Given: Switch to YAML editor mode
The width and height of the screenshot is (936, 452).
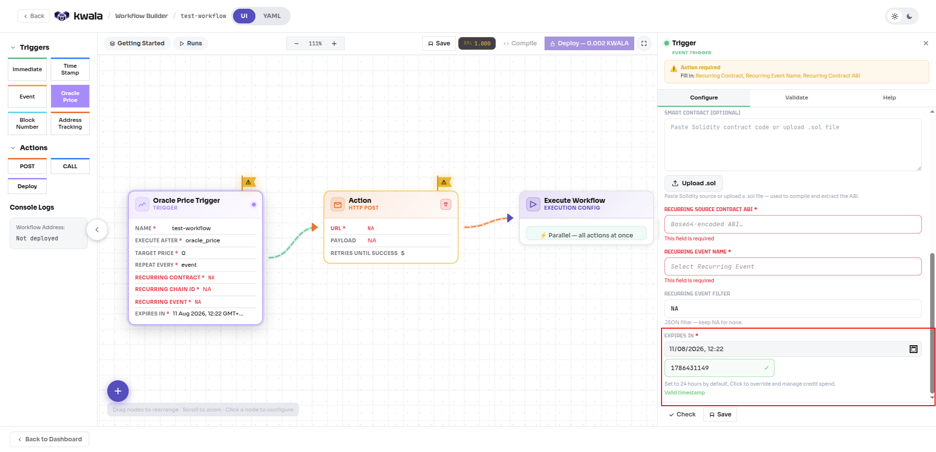Looking at the screenshot, I should (272, 16).
